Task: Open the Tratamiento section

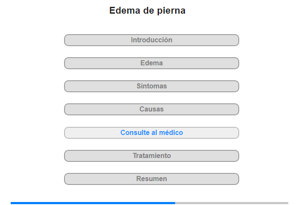Action: point(152,156)
